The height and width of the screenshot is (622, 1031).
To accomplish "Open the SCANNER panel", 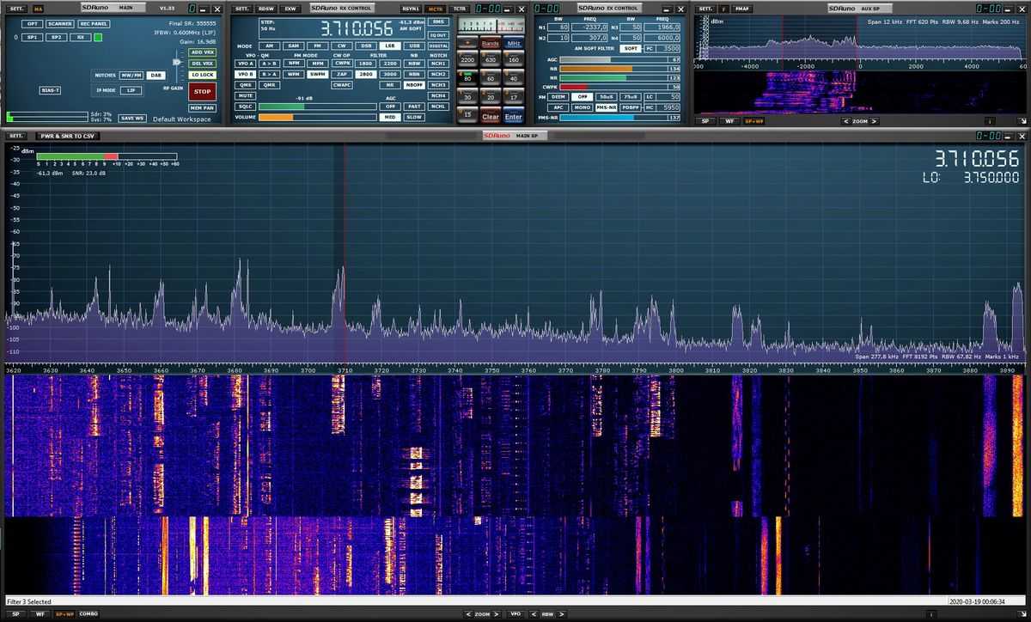I will pyautogui.click(x=60, y=24).
